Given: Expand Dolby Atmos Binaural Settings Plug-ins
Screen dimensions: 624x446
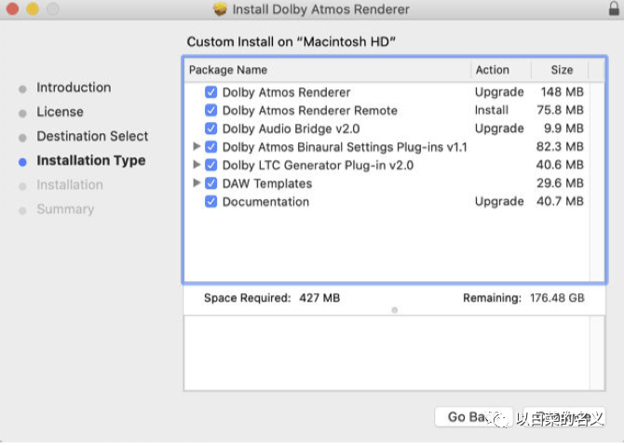Looking at the screenshot, I should 197,147.
